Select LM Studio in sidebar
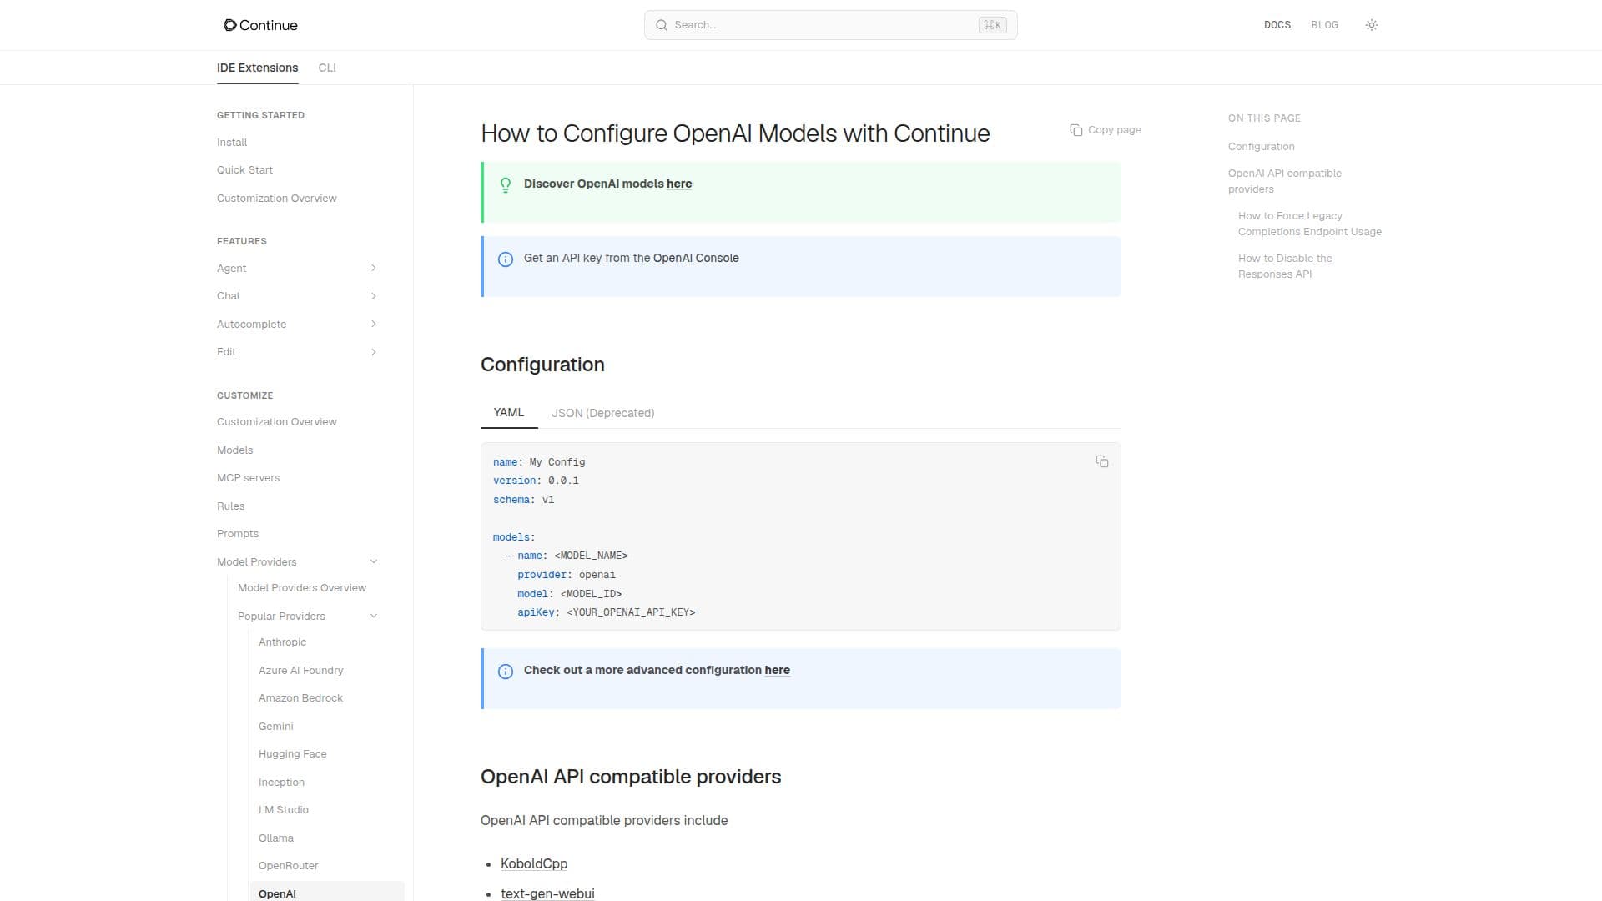Image resolution: width=1602 pixels, height=901 pixels. pyautogui.click(x=283, y=810)
